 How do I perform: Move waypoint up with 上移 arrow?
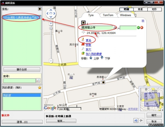point(91,58)
